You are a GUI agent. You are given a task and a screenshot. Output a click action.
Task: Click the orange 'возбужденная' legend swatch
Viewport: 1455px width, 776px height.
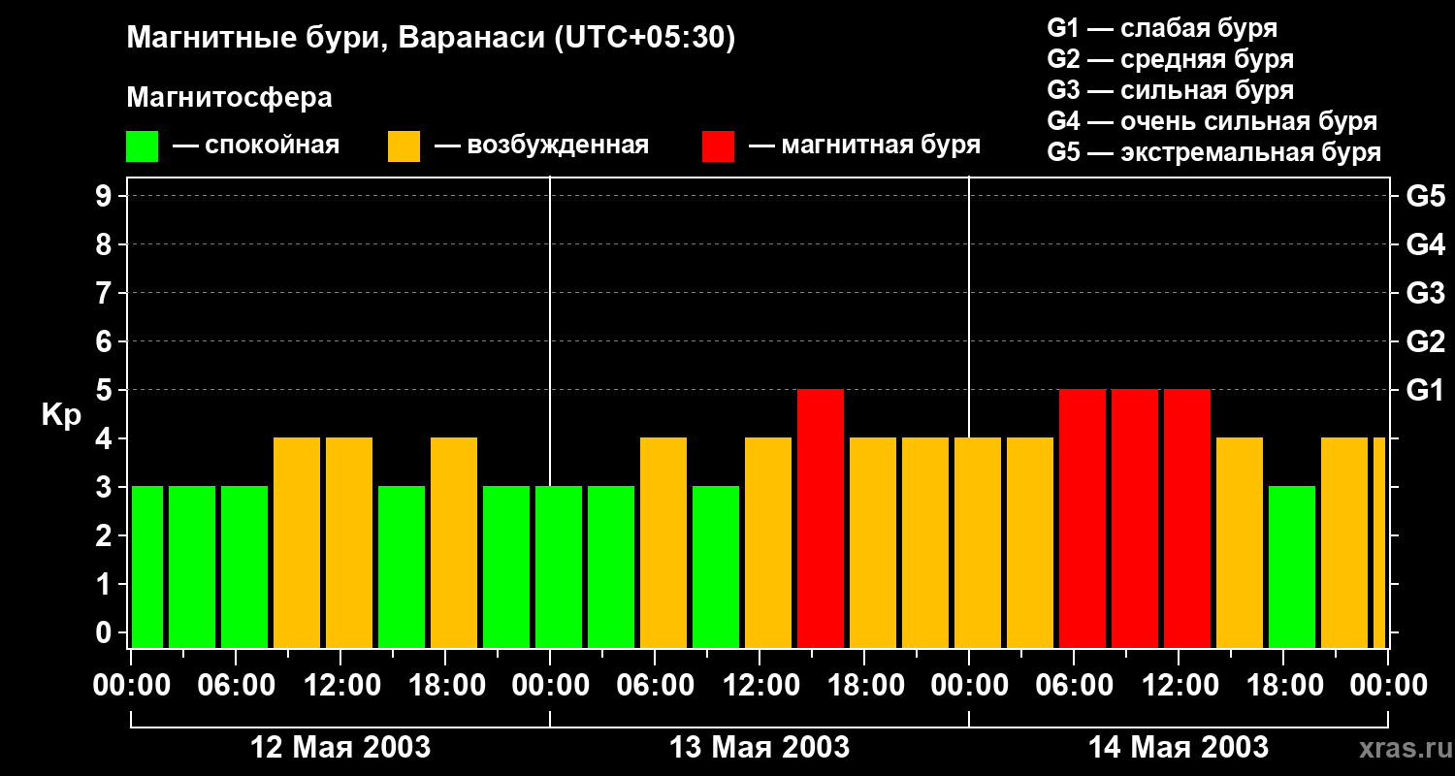click(404, 146)
